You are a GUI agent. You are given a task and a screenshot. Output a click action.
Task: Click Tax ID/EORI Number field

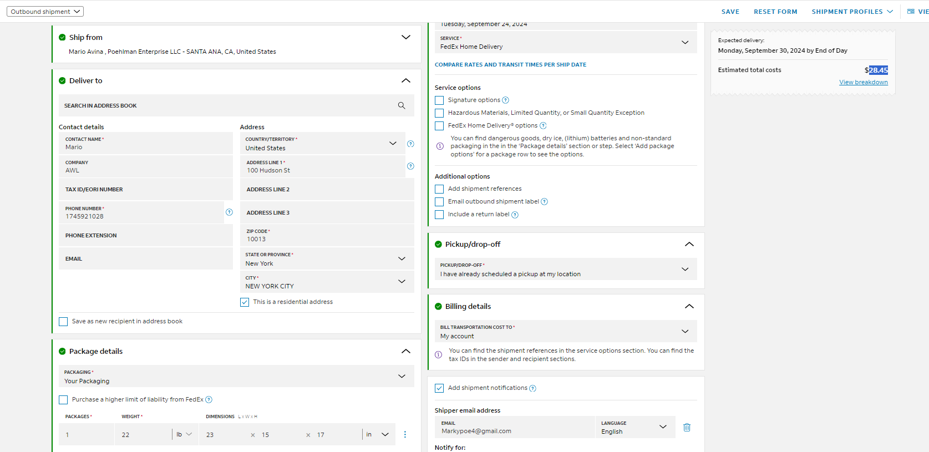pyautogui.click(x=146, y=189)
